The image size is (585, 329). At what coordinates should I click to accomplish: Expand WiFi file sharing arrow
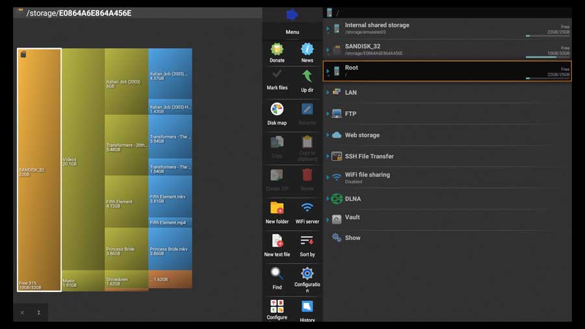[328, 178]
